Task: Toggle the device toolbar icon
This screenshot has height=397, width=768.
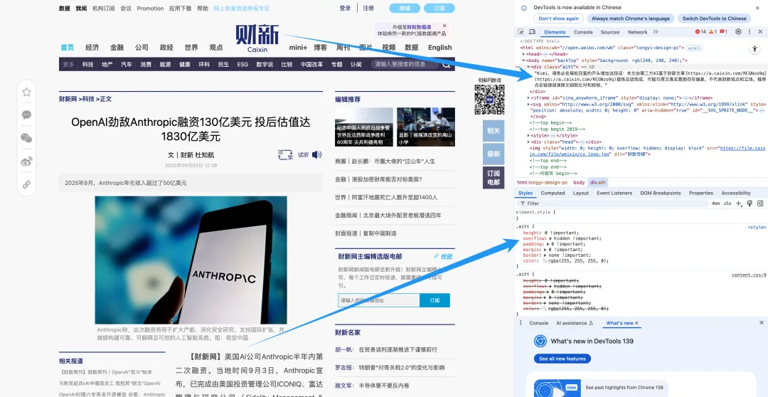Action: (x=532, y=32)
